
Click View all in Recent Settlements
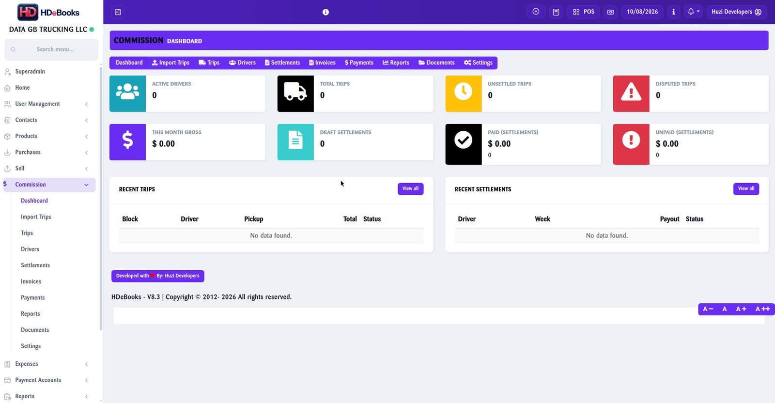[x=746, y=189]
